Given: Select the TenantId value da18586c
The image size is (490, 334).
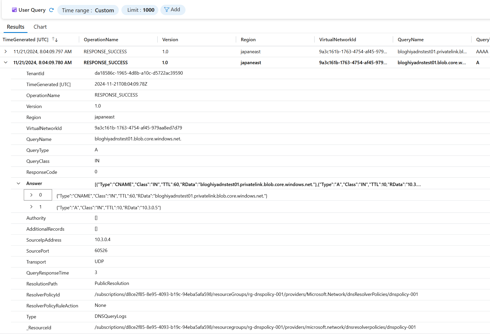Looking at the screenshot, I should point(139,73).
